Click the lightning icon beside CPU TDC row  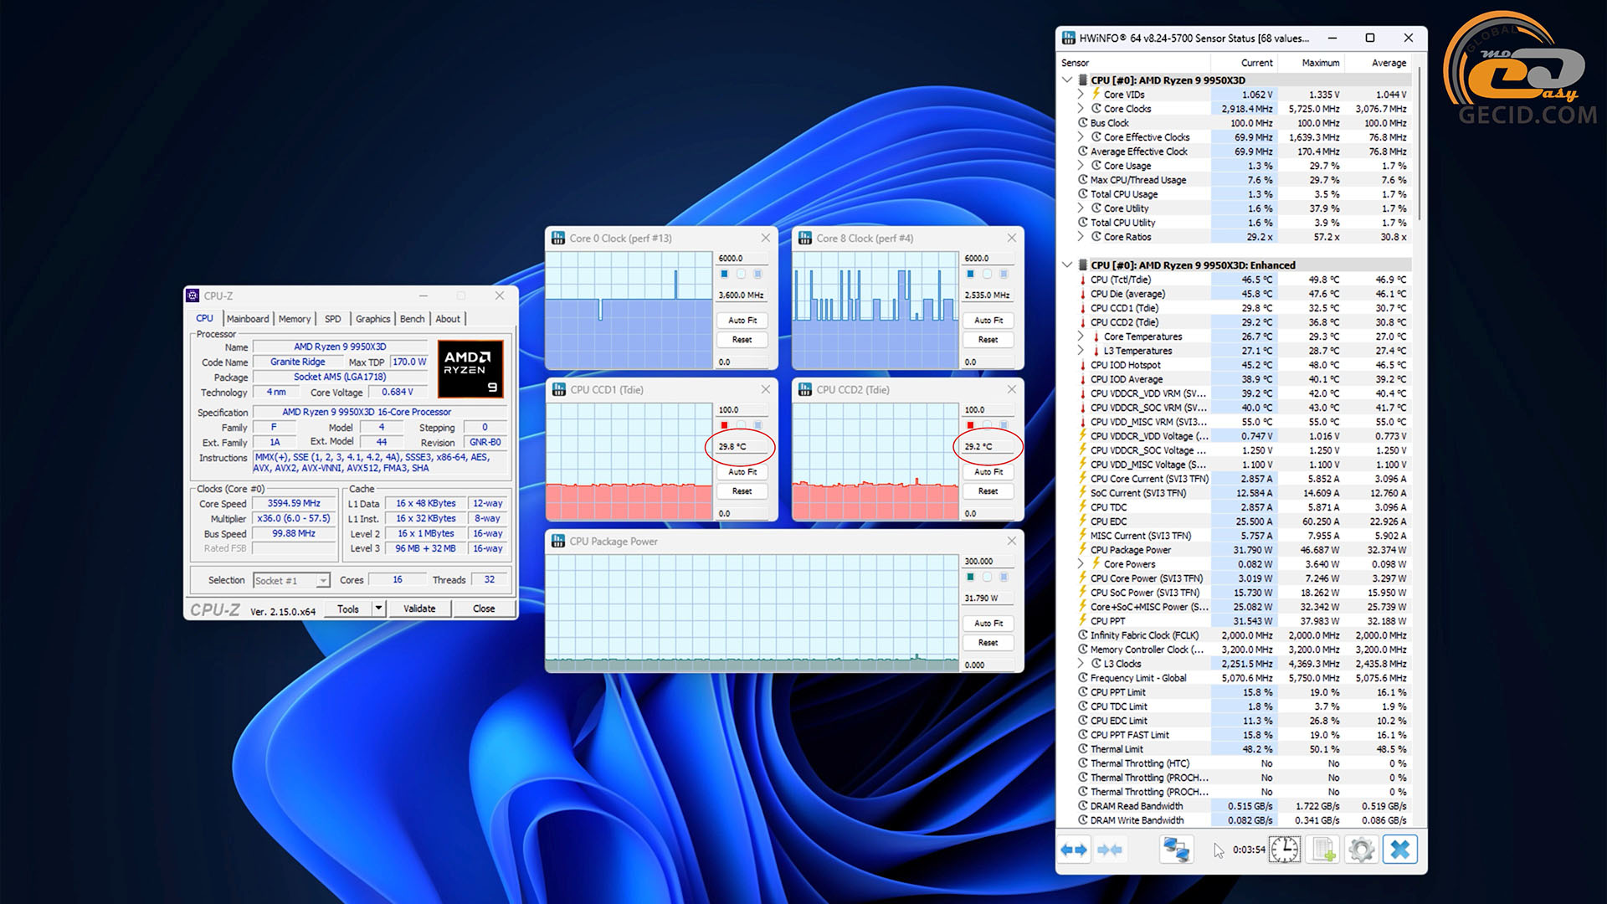(x=1082, y=507)
